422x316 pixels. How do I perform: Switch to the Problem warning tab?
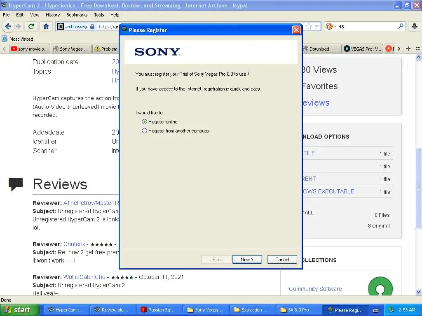click(106, 49)
